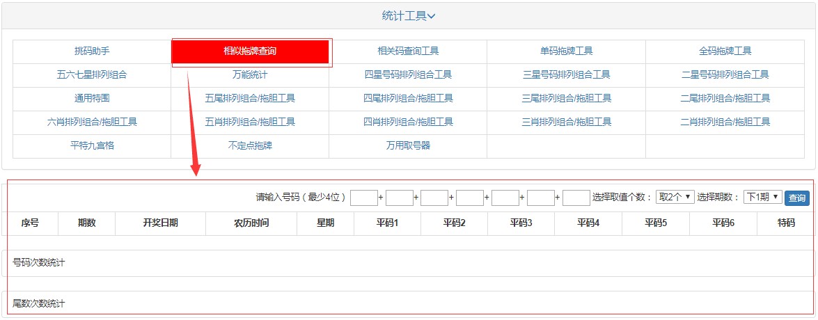Open the 取2个 value count dropdown
Image resolution: width=818 pixels, height=320 pixels.
[x=675, y=196]
